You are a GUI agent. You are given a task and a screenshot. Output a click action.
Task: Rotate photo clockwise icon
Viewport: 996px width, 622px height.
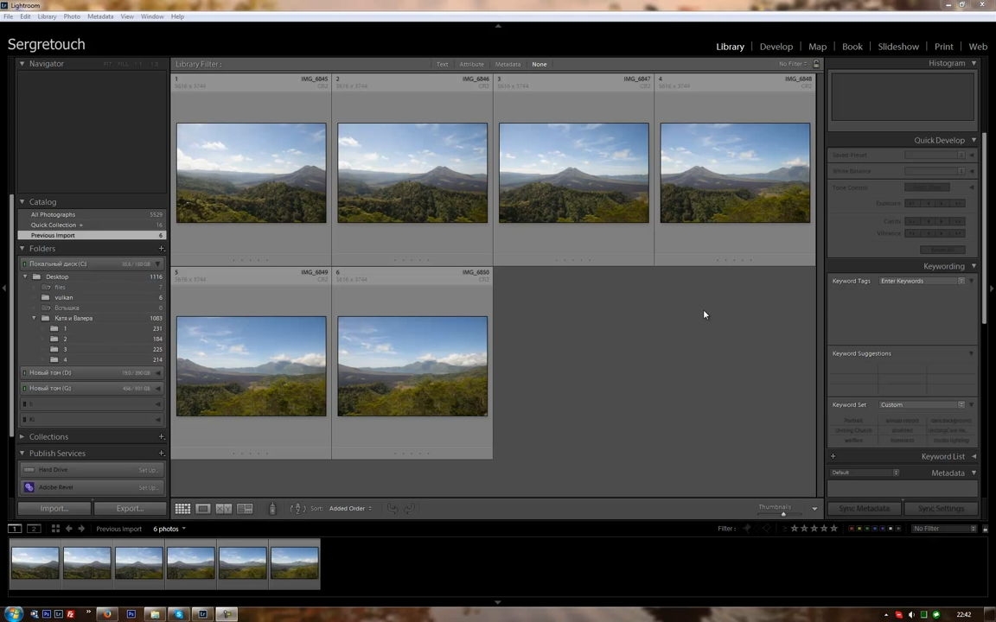click(409, 508)
